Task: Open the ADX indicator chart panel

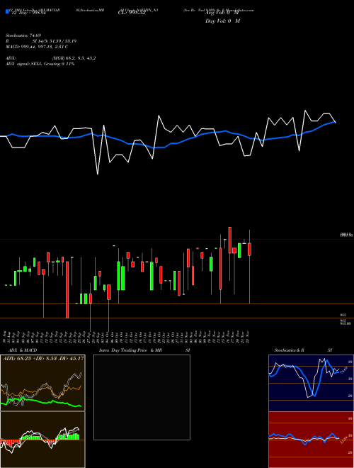Action: [42, 383]
